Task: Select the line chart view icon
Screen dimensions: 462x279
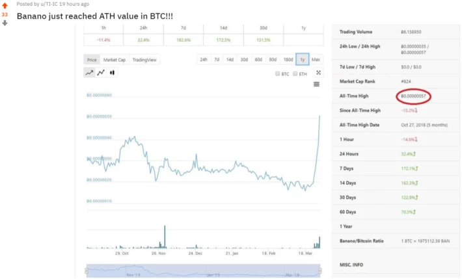Action: tap(89, 72)
